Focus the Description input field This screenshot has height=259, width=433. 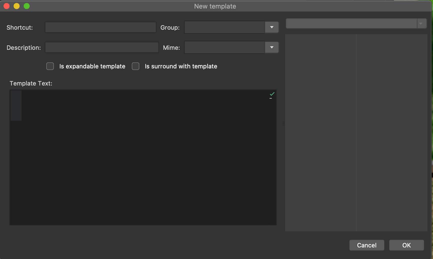coord(102,47)
